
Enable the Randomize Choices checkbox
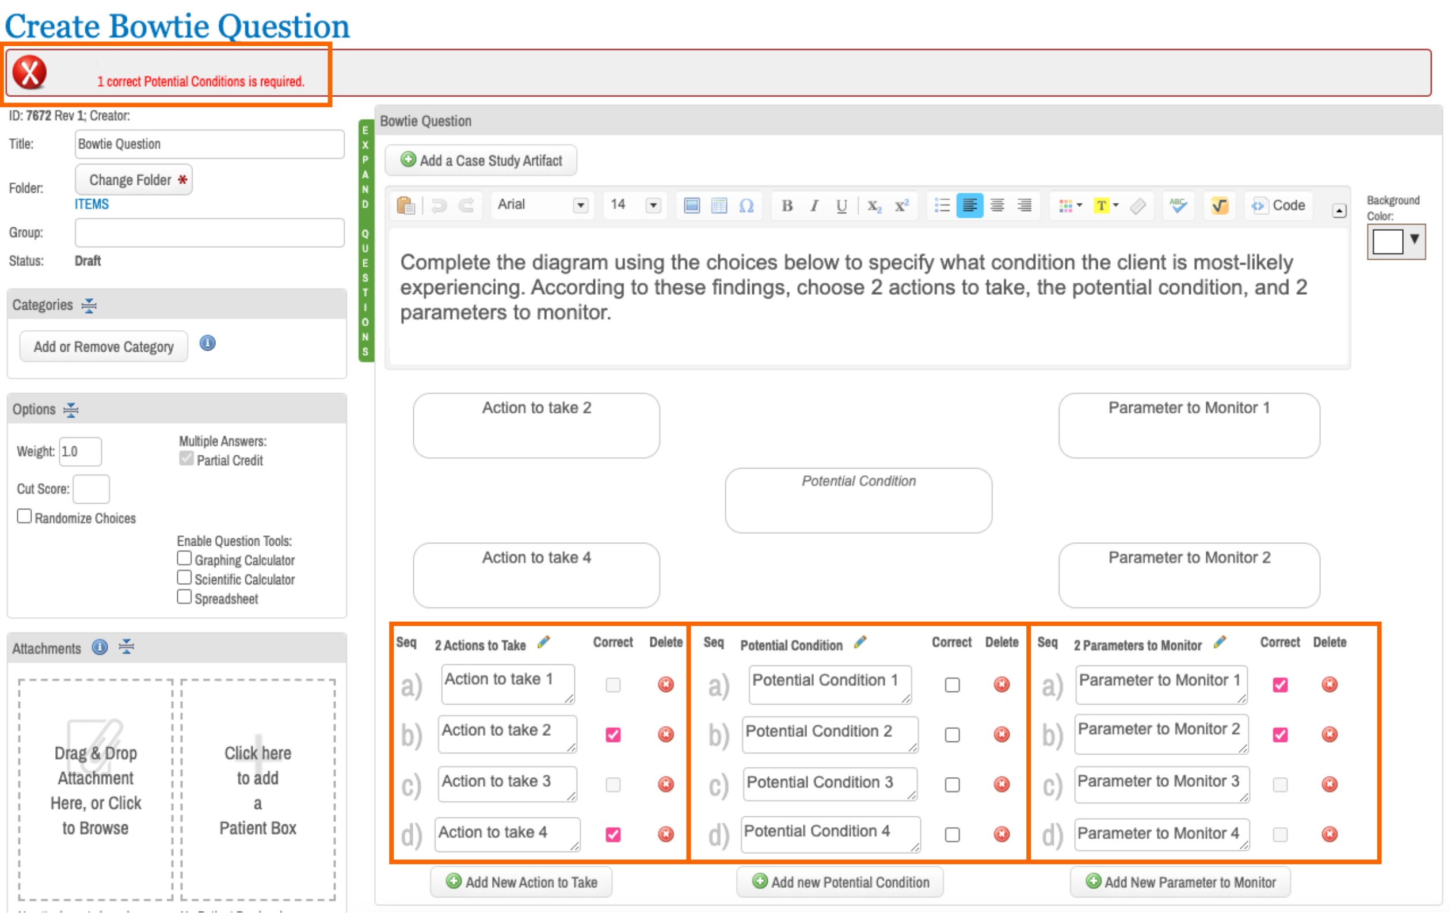click(x=24, y=516)
